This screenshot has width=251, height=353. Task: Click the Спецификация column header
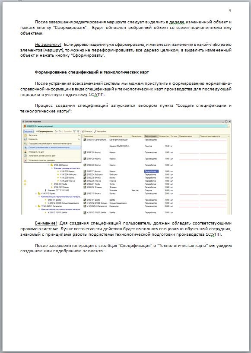coord(189,136)
